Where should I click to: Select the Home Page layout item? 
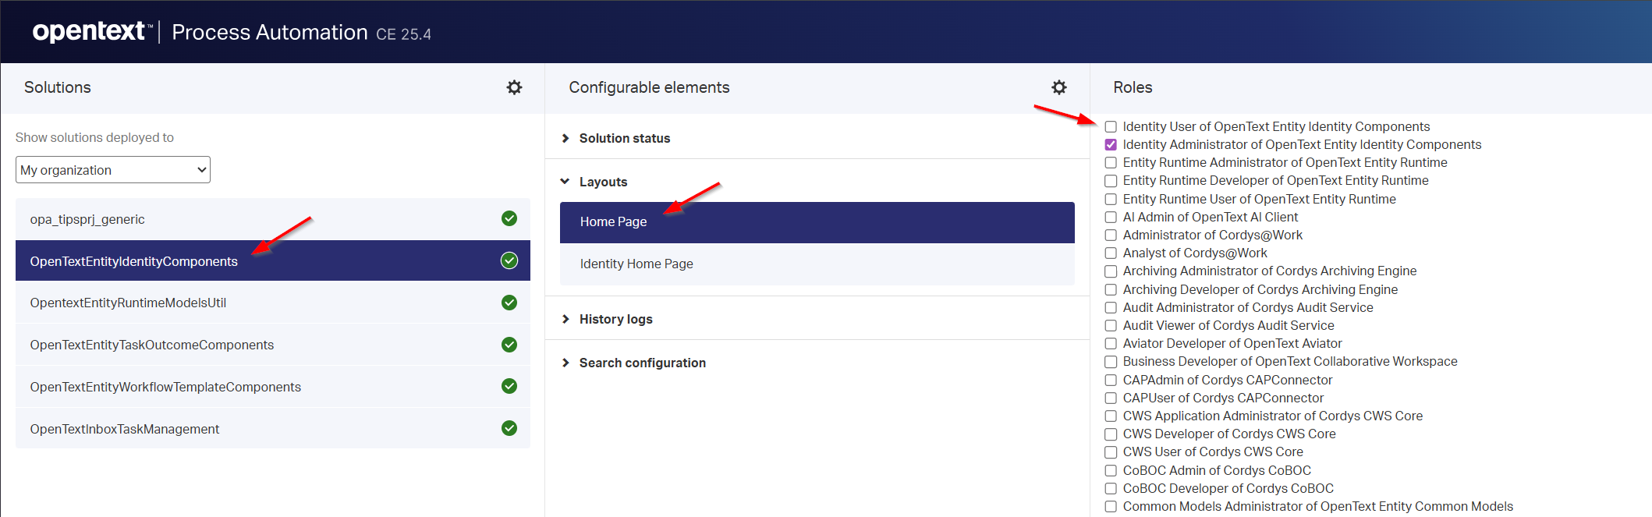613,222
